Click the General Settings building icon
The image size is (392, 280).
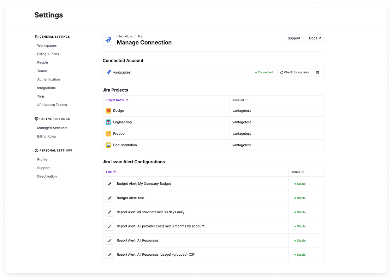(x=36, y=37)
